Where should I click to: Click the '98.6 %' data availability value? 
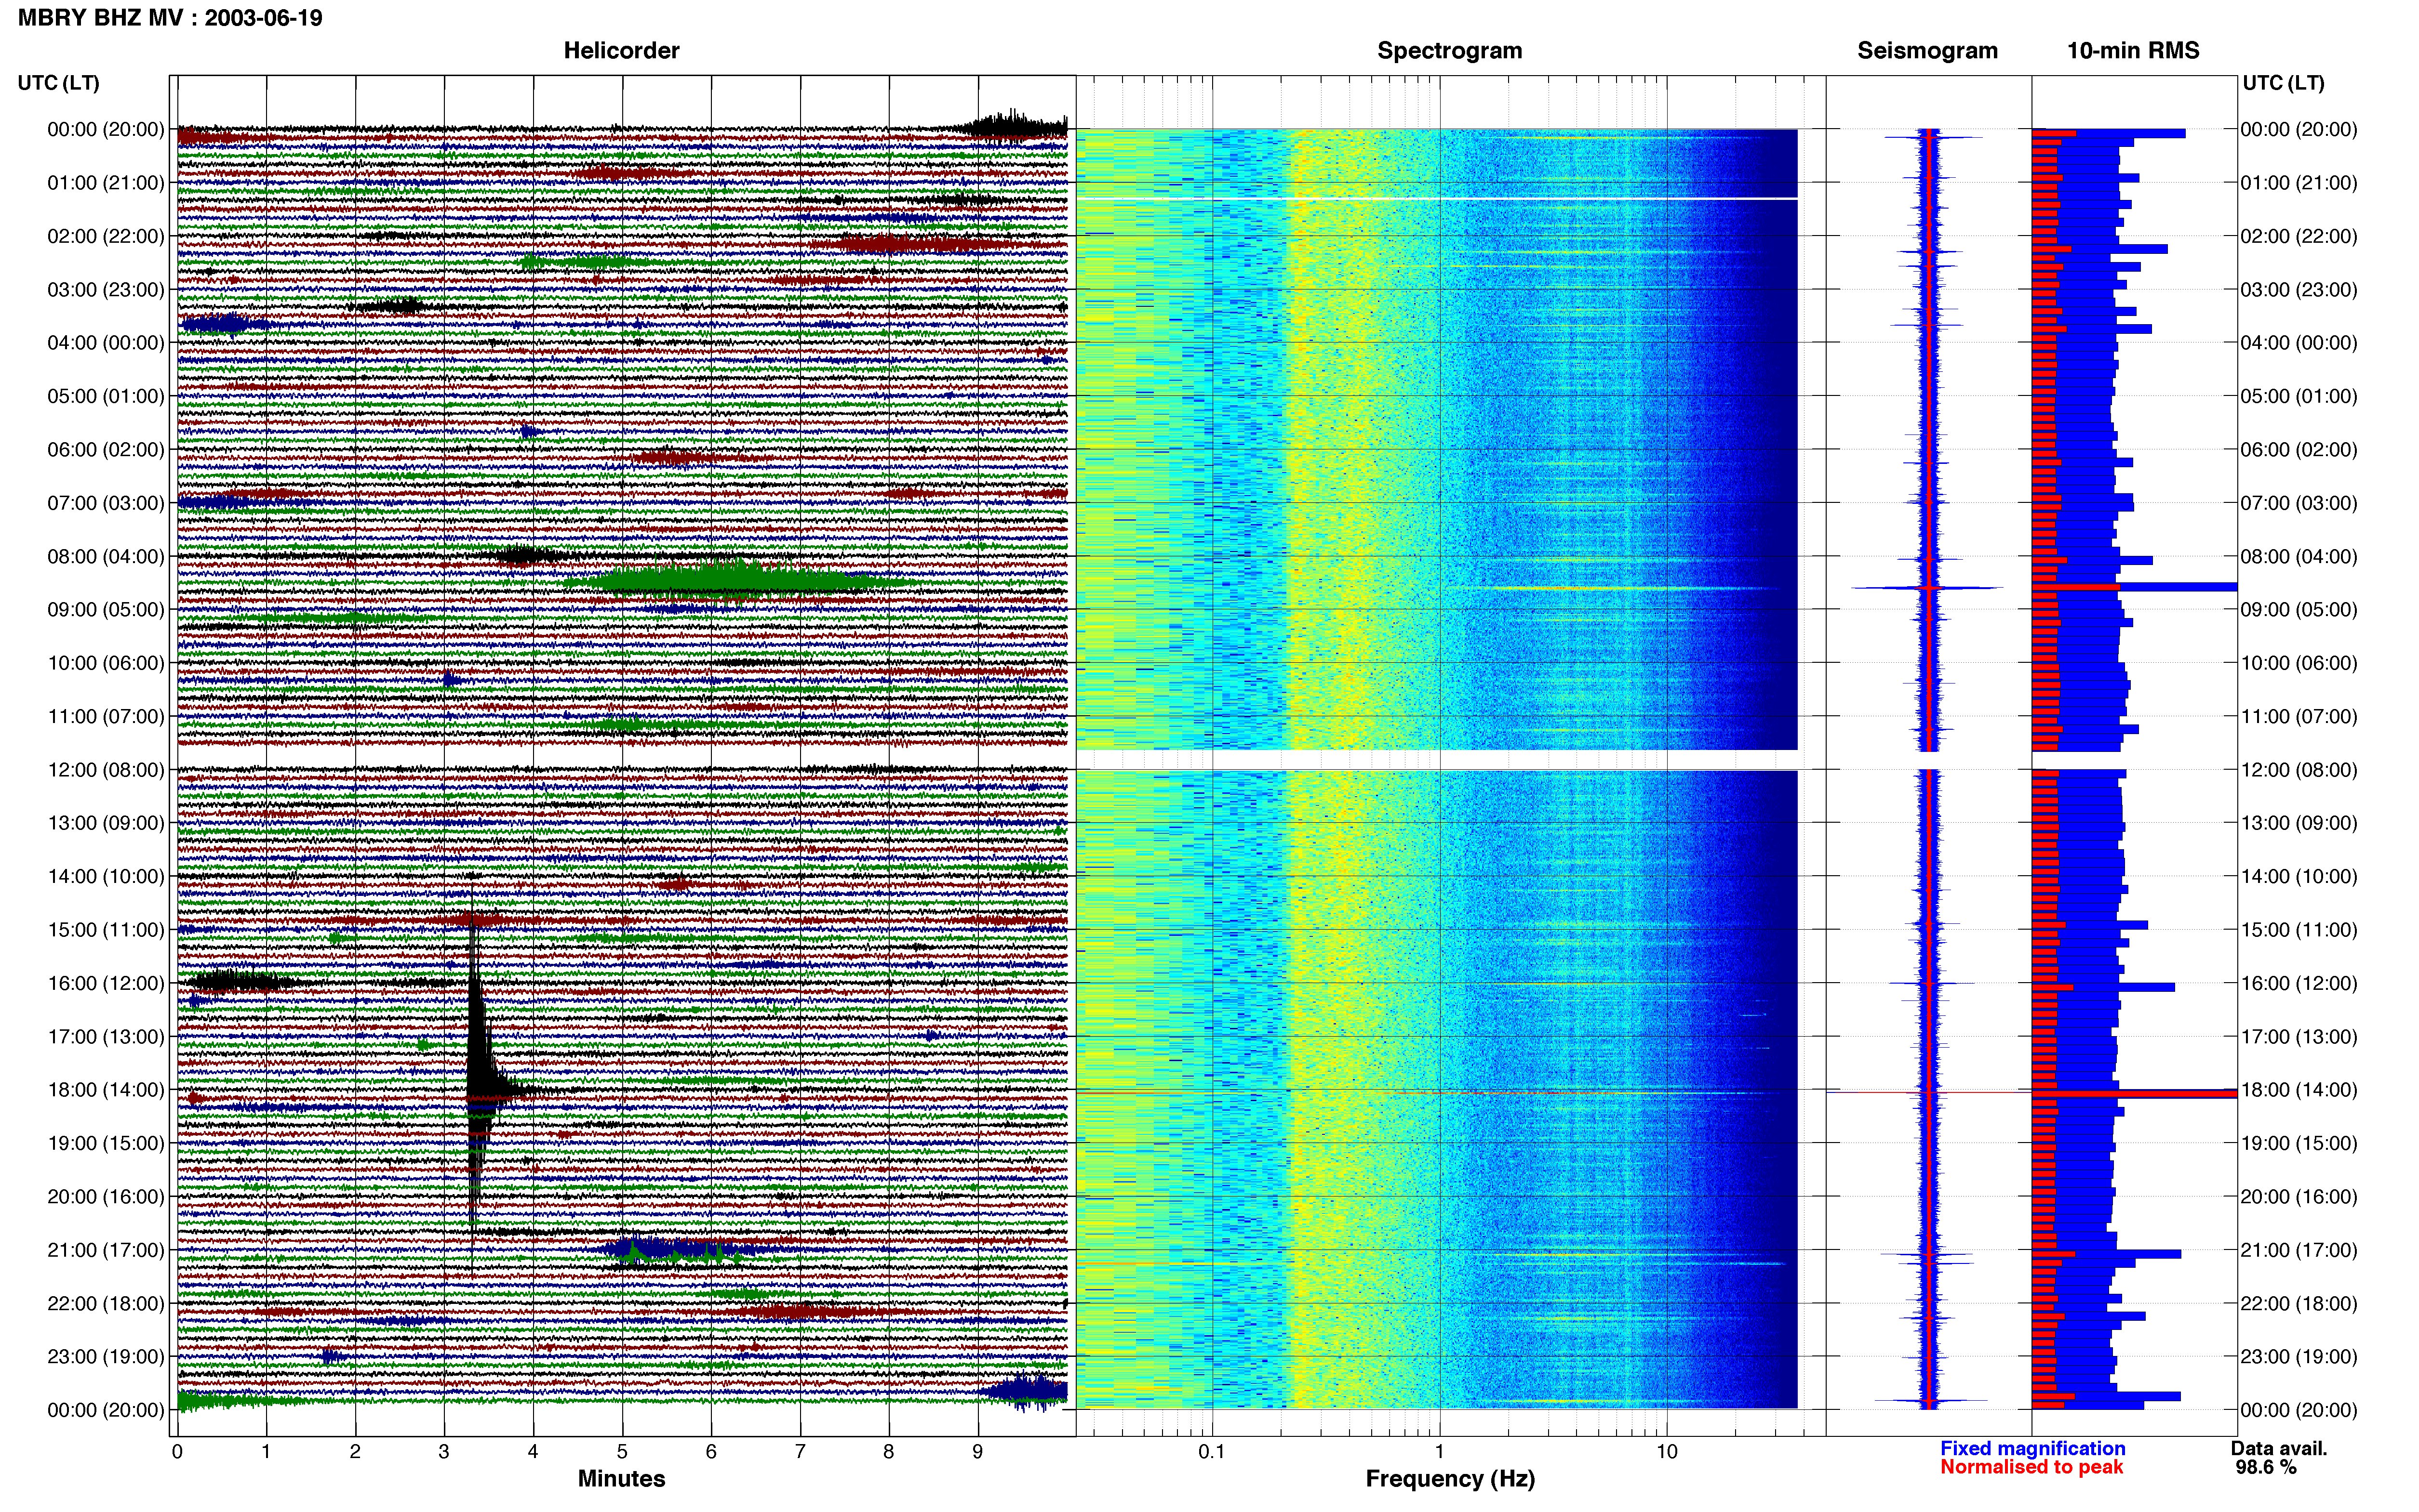(x=2266, y=1468)
